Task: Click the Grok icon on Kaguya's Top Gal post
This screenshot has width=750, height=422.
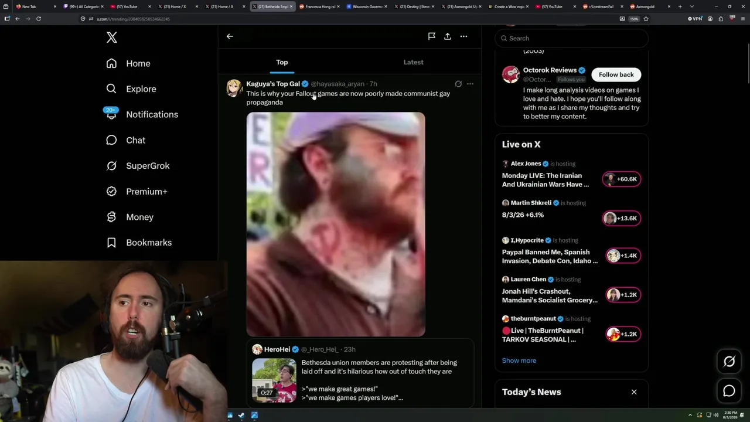Action: click(x=458, y=84)
